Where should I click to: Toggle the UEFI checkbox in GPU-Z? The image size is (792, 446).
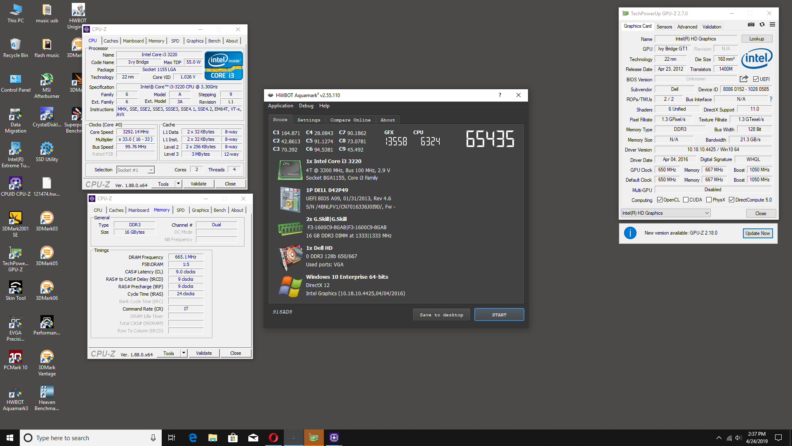coord(756,79)
